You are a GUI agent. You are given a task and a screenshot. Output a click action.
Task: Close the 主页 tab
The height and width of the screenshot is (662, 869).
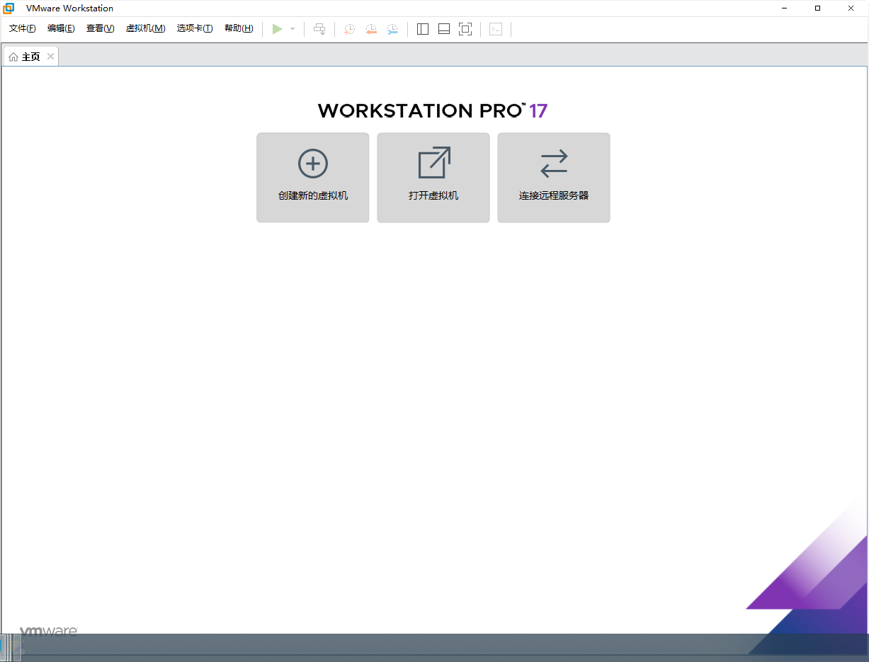pos(50,57)
